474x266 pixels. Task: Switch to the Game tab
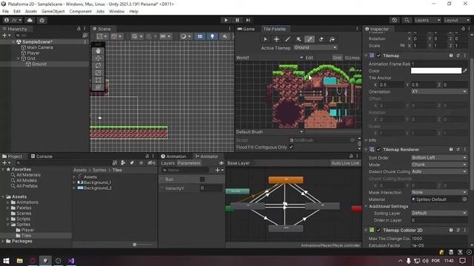(x=246, y=29)
